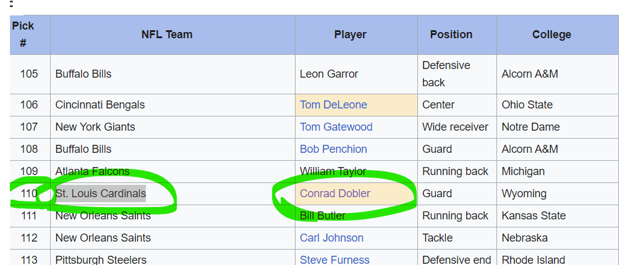Open the Tom DeLeone player link
Viewport: 630px width, 265px height.
(333, 105)
